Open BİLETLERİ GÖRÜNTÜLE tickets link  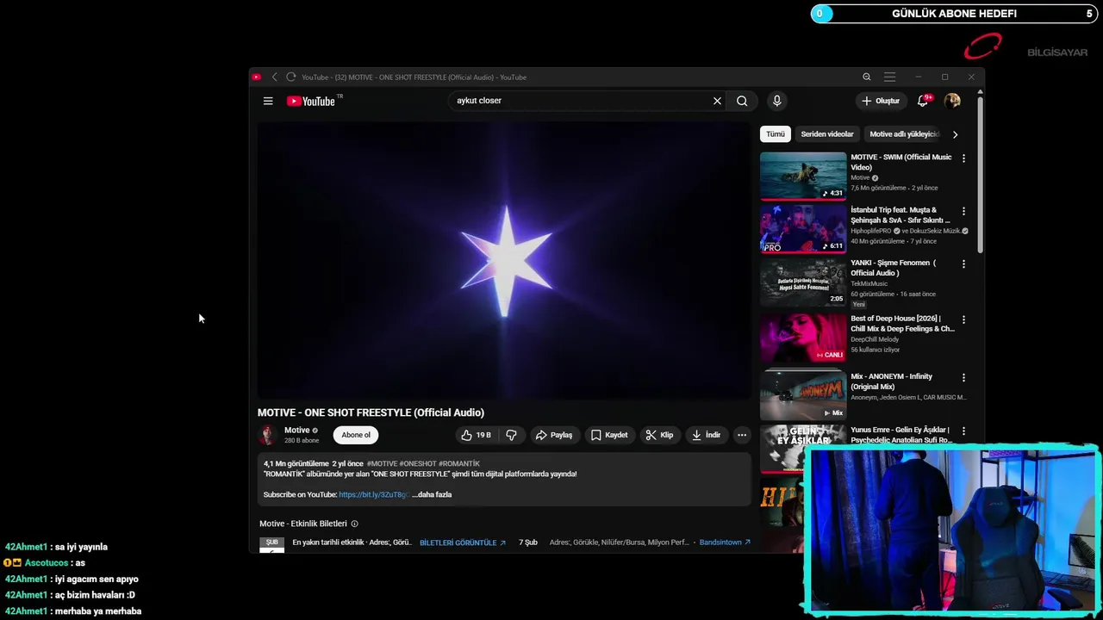tap(463, 543)
